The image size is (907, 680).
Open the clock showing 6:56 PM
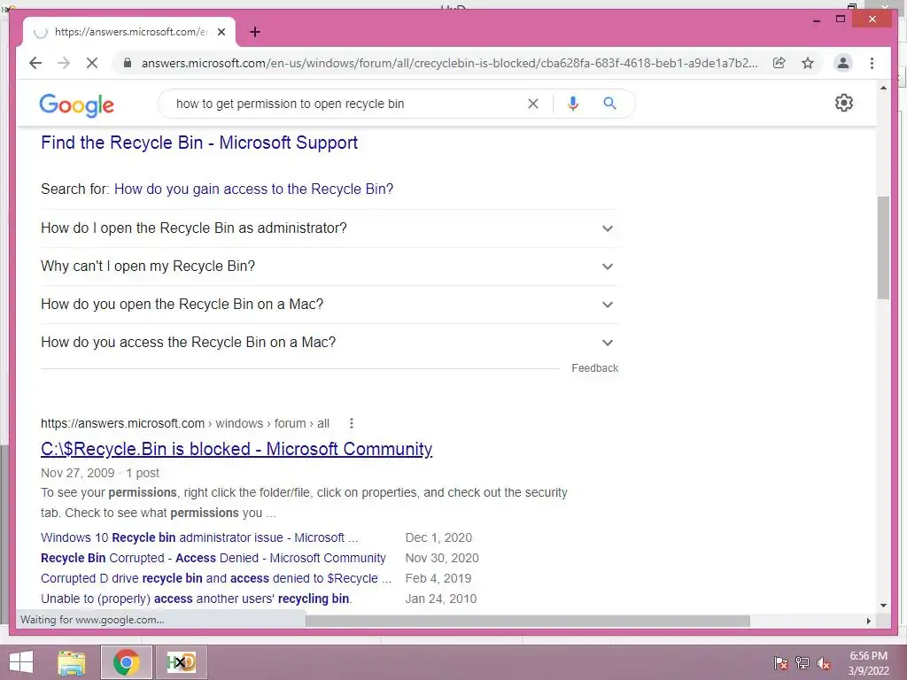tap(868, 663)
